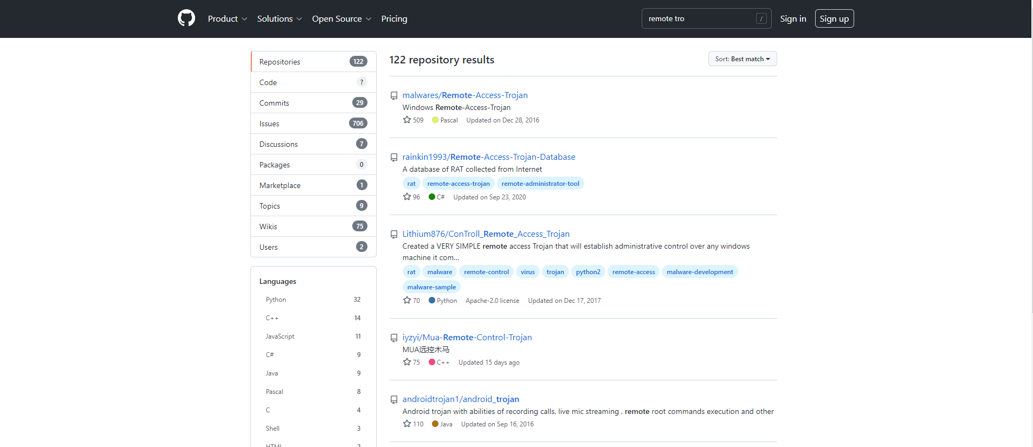Click the star icon showing 96 stars
The height and width of the screenshot is (447, 1033).
(407, 197)
